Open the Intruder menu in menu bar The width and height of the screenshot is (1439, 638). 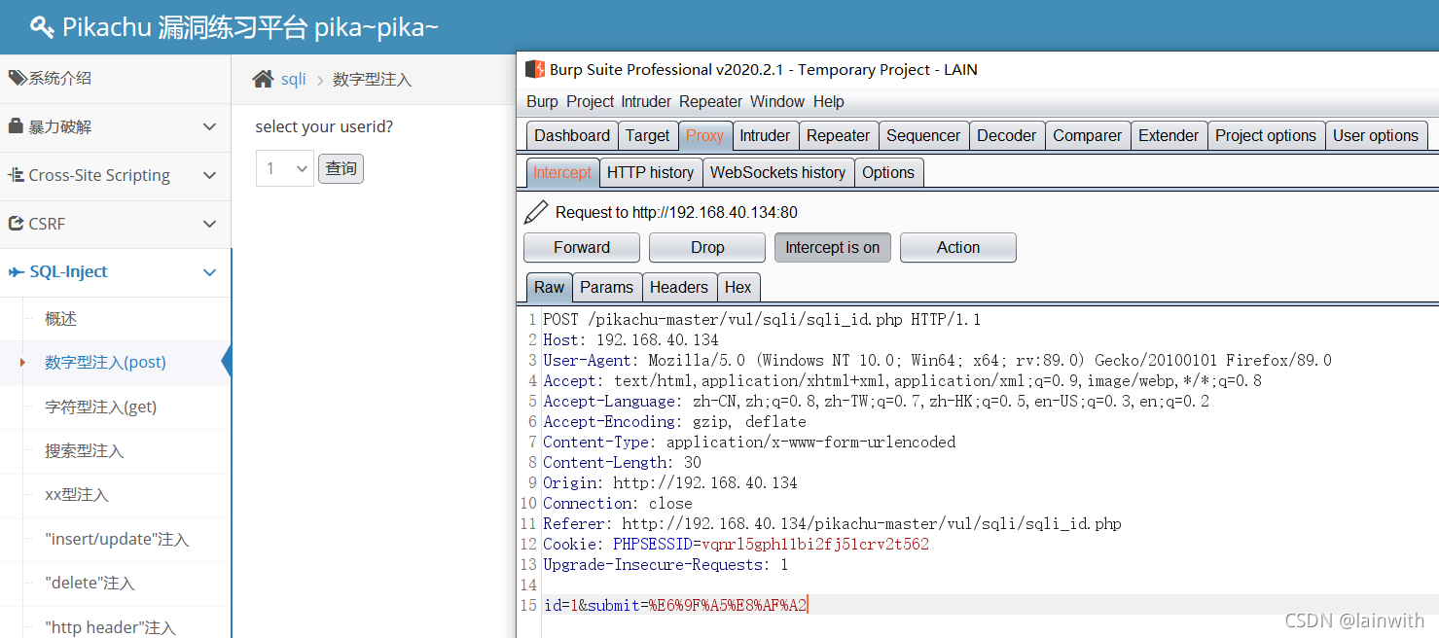[646, 101]
